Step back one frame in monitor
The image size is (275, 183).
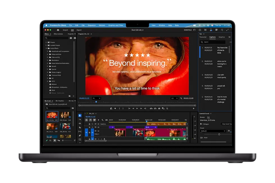point(133,108)
